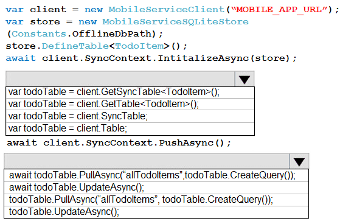Click the second empty dropdown selection field
The height and width of the screenshot is (221, 340).
click(x=147, y=161)
